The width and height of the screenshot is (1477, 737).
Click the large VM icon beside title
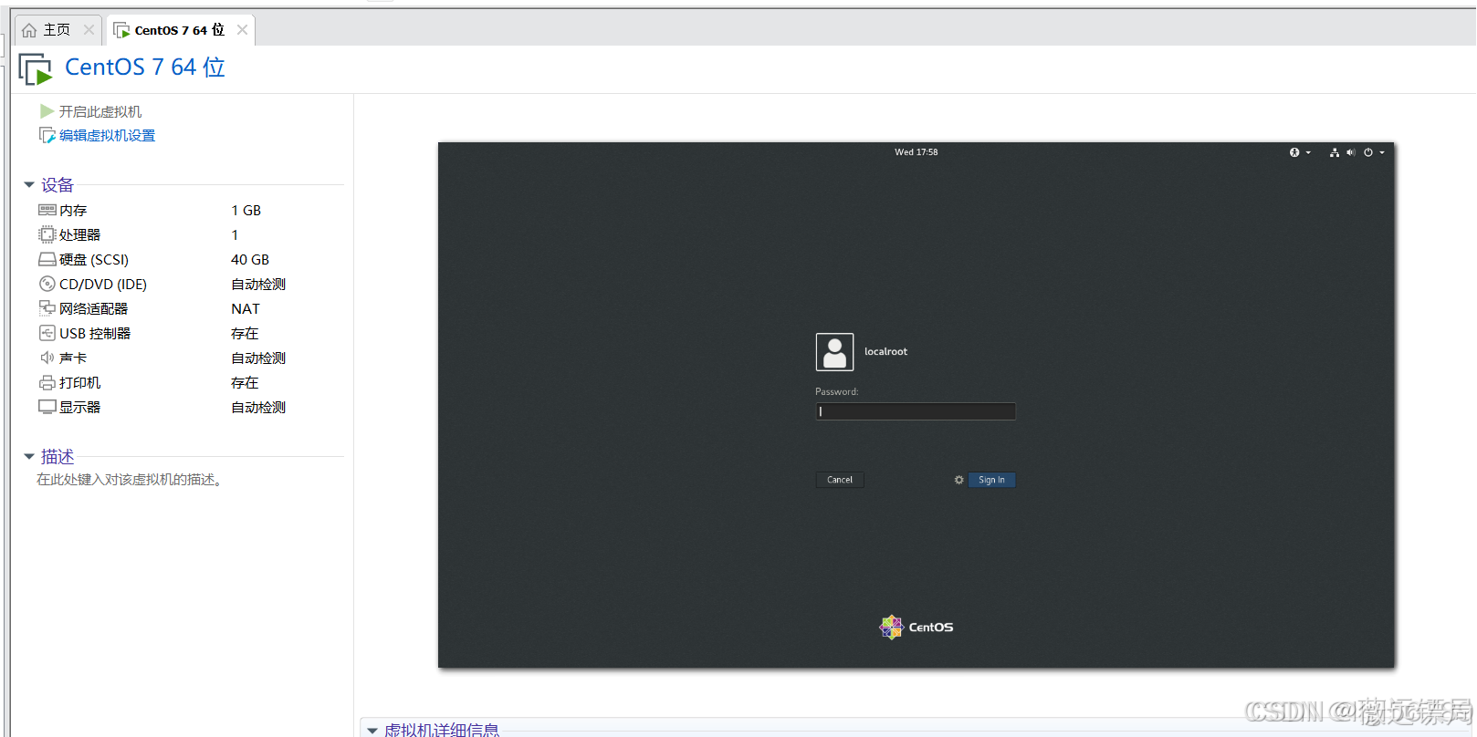36,69
